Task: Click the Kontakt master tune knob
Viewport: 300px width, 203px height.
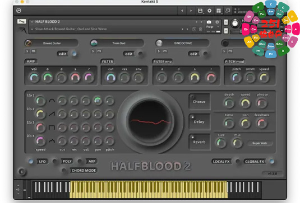Action: point(235,23)
